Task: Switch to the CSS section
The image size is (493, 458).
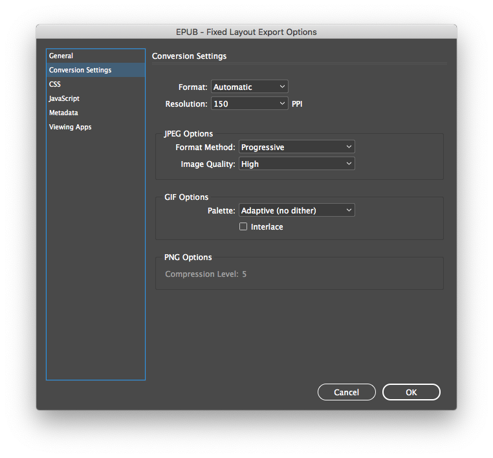Action: 55,85
